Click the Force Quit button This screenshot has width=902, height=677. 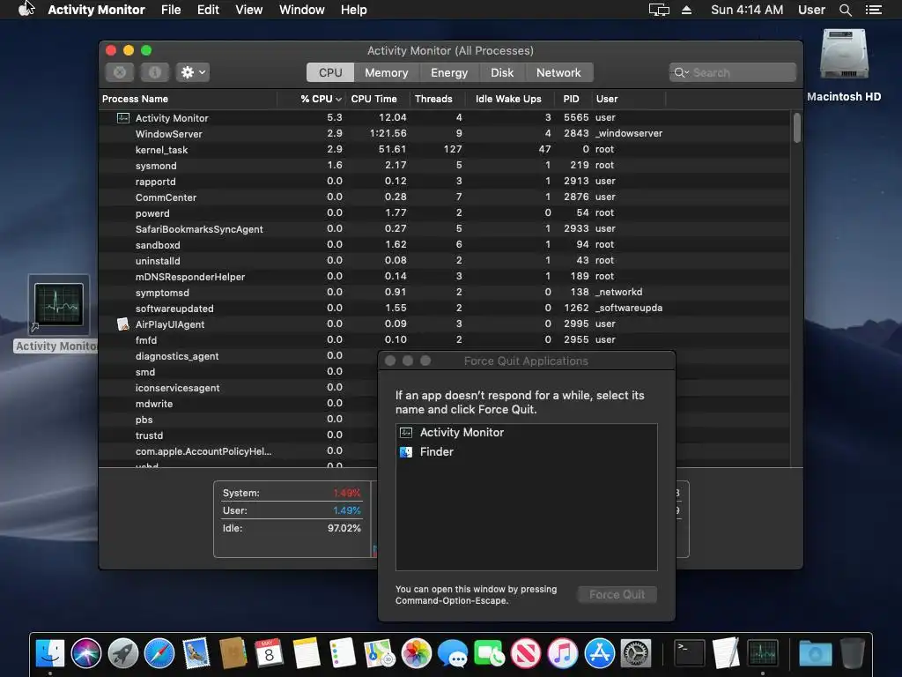point(617,595)
